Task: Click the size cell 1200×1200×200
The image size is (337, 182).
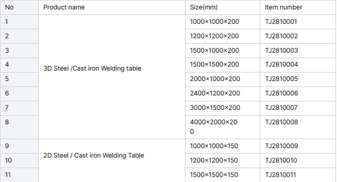Action: point(214,36)
